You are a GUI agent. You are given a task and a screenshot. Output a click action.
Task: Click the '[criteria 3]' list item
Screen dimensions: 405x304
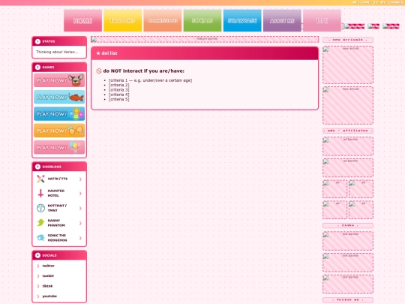[118, 90]
